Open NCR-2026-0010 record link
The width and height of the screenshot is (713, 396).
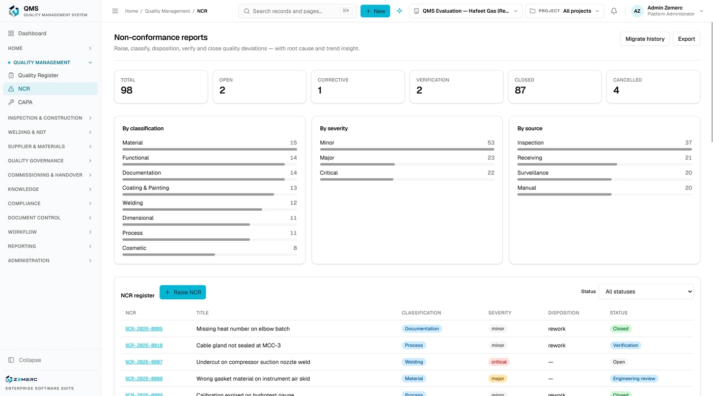tap(144, 346)
